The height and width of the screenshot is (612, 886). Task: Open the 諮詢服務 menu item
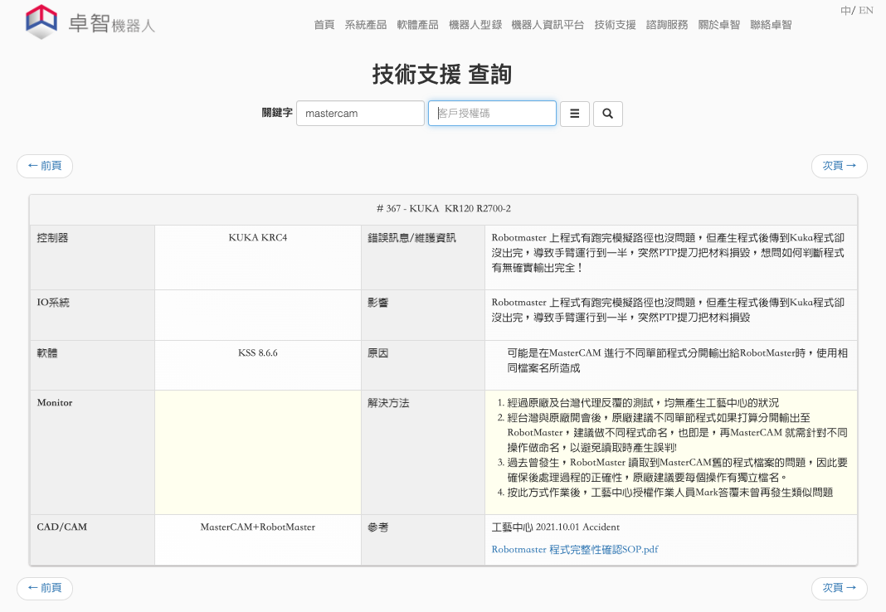click(667, 25)
